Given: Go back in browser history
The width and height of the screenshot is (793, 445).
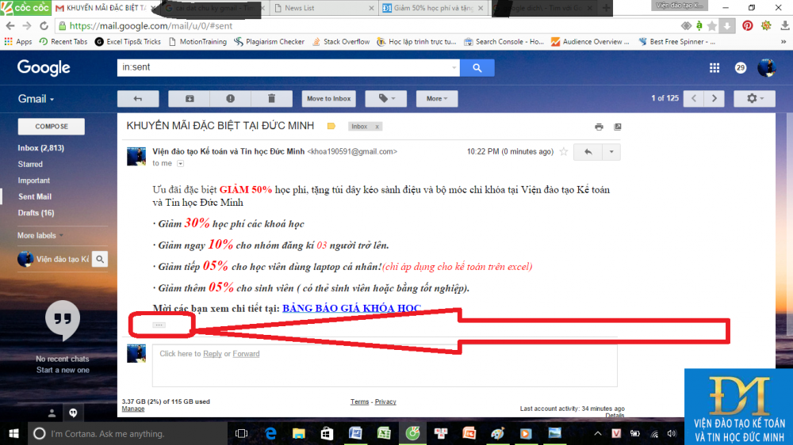Looking at the screenshot, I should (10, 26).
